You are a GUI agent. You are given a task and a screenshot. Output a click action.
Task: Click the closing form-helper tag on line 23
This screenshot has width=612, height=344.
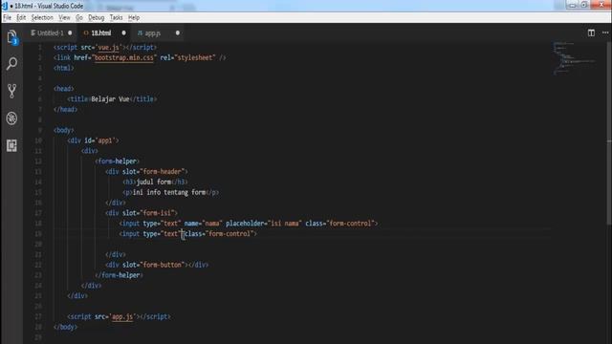tap(119, 275)
